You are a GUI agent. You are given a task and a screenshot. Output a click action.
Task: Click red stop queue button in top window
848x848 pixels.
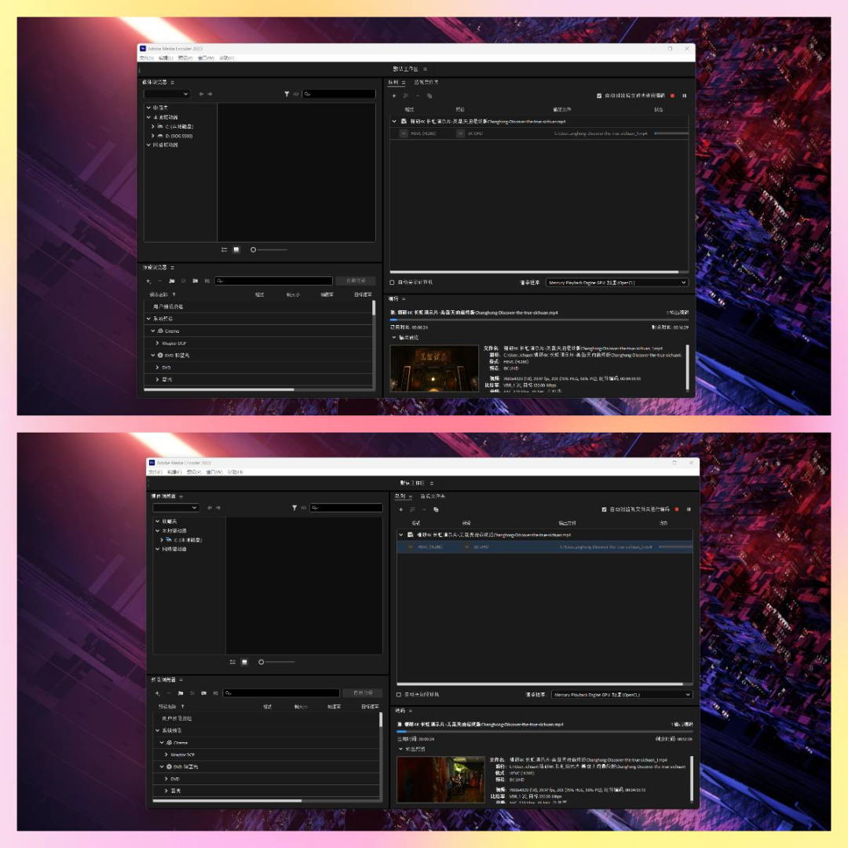[672, 96]
